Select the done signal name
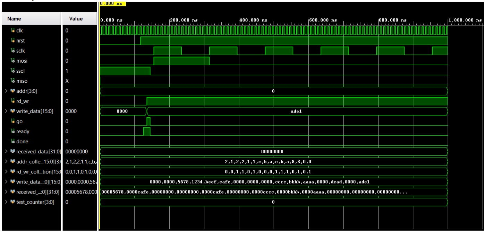 click(22, 141)
